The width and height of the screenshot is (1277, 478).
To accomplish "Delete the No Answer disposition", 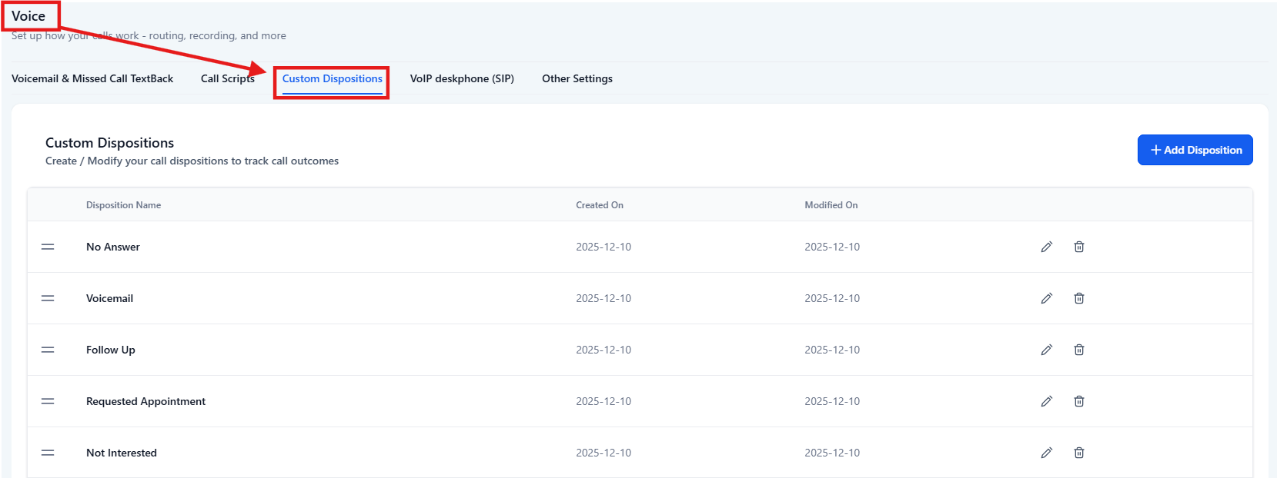I will point(1079,247).
